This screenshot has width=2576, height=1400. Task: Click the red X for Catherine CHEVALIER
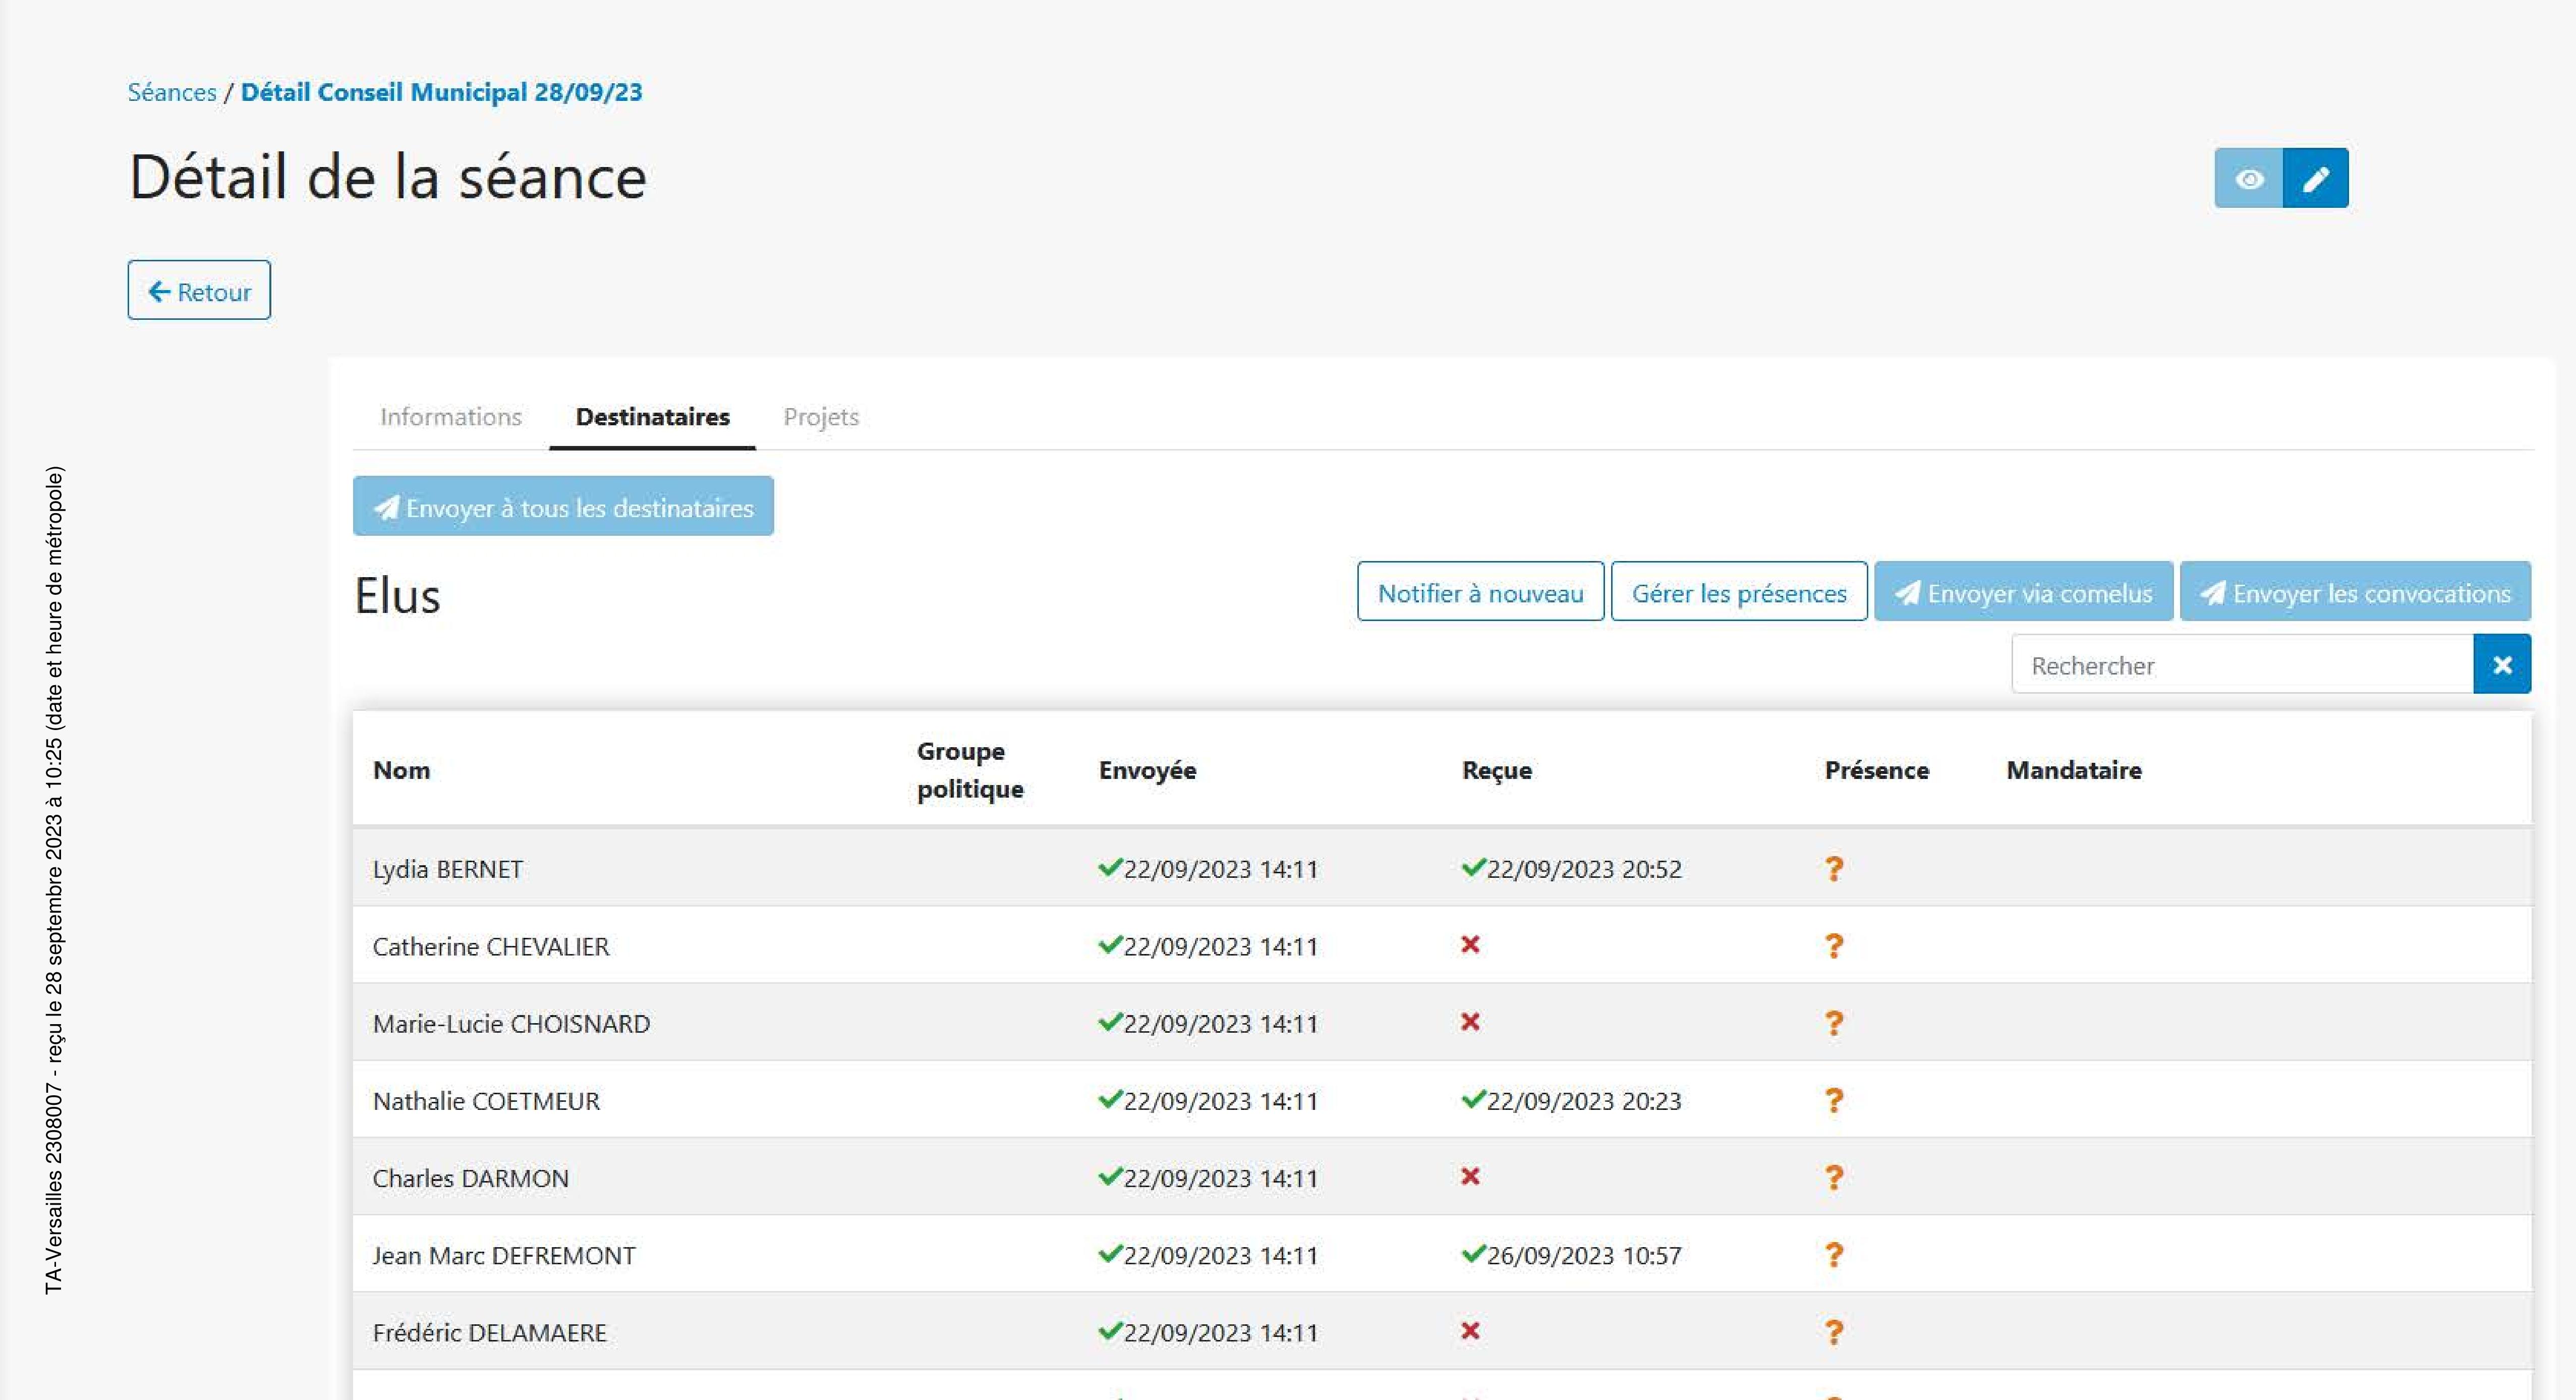[x=1469, y=945]
